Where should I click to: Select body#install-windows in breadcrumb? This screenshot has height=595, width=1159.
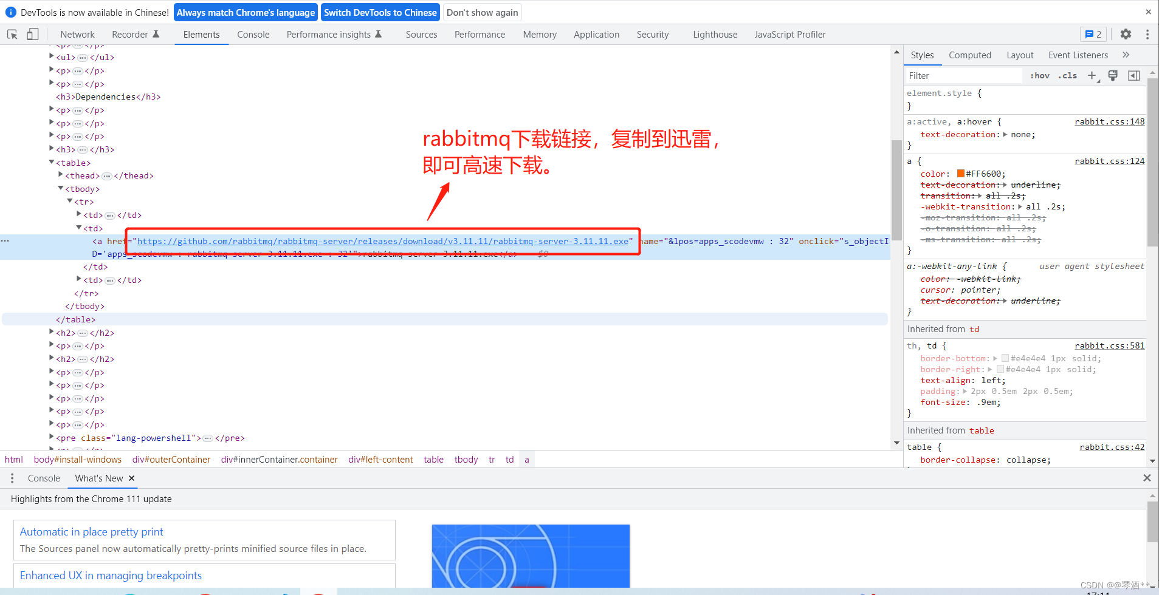click(78, 460)
